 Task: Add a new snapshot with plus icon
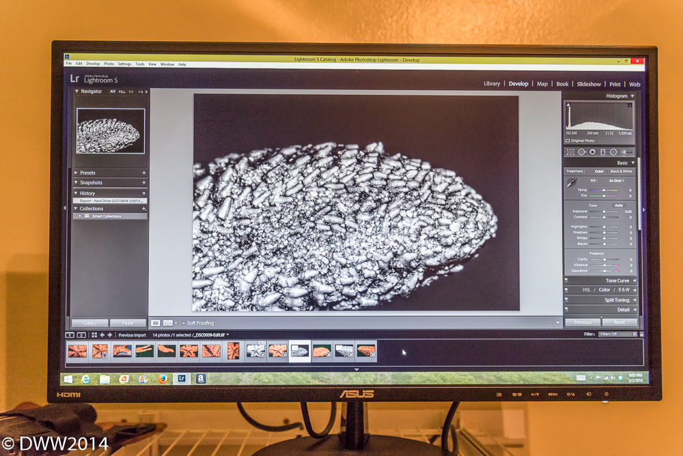(143, 183)
